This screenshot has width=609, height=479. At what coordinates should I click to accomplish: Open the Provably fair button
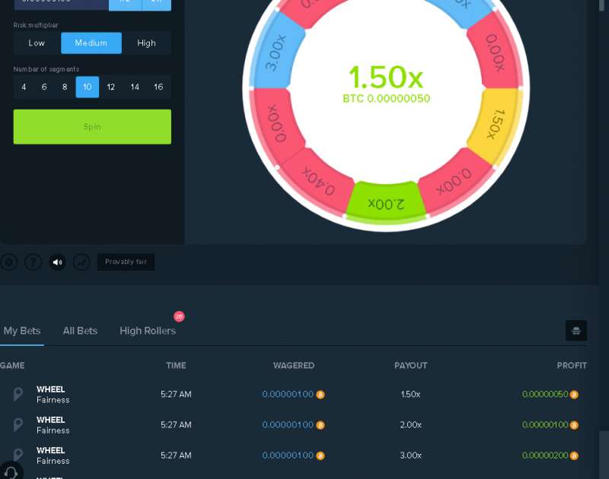point(126,262)
